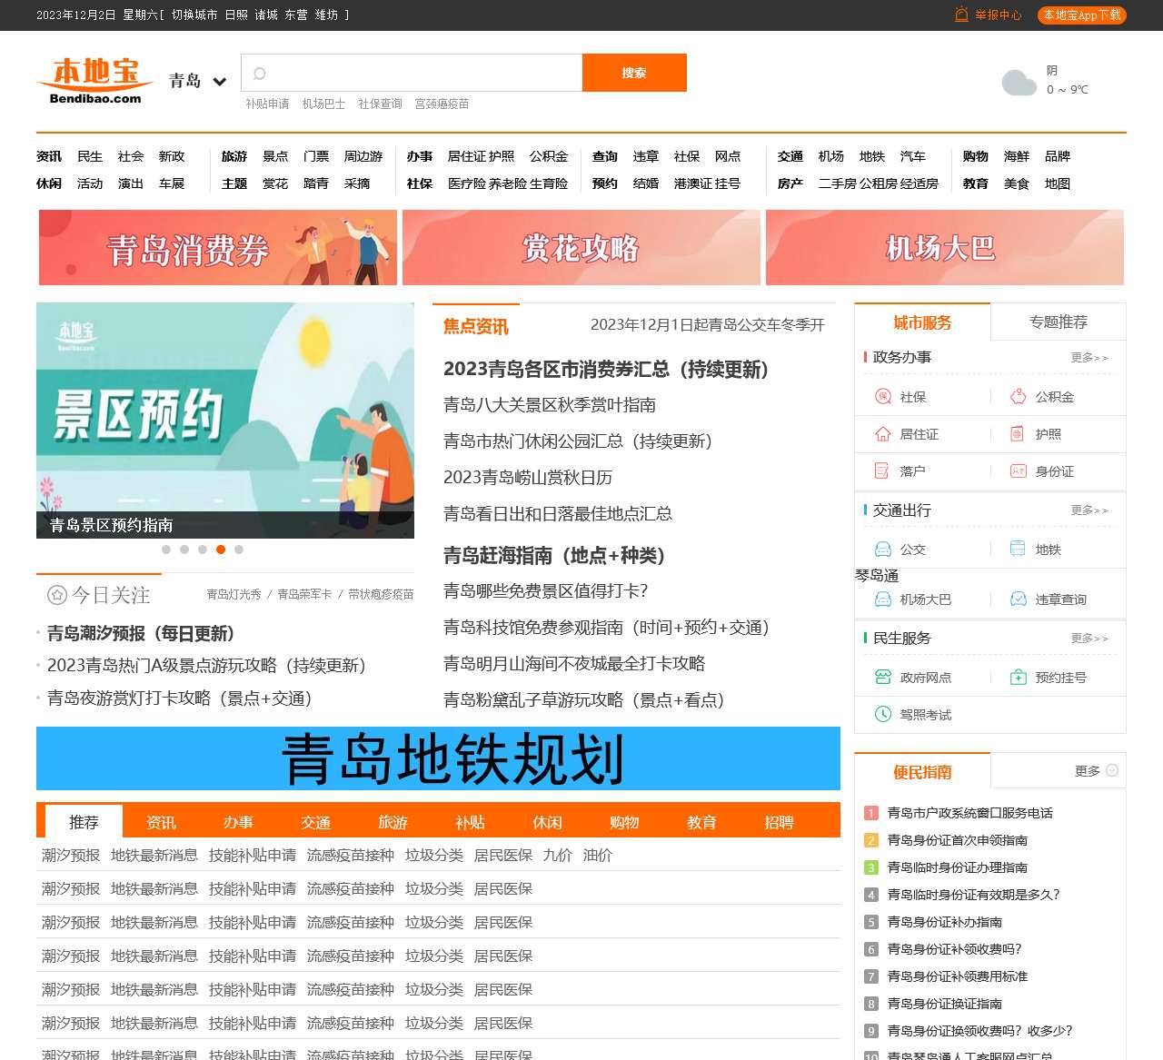The height and width of the screenshot is (1060, 1163).
Task: Open the 公交 bus icon
Action: coord(882,550)
